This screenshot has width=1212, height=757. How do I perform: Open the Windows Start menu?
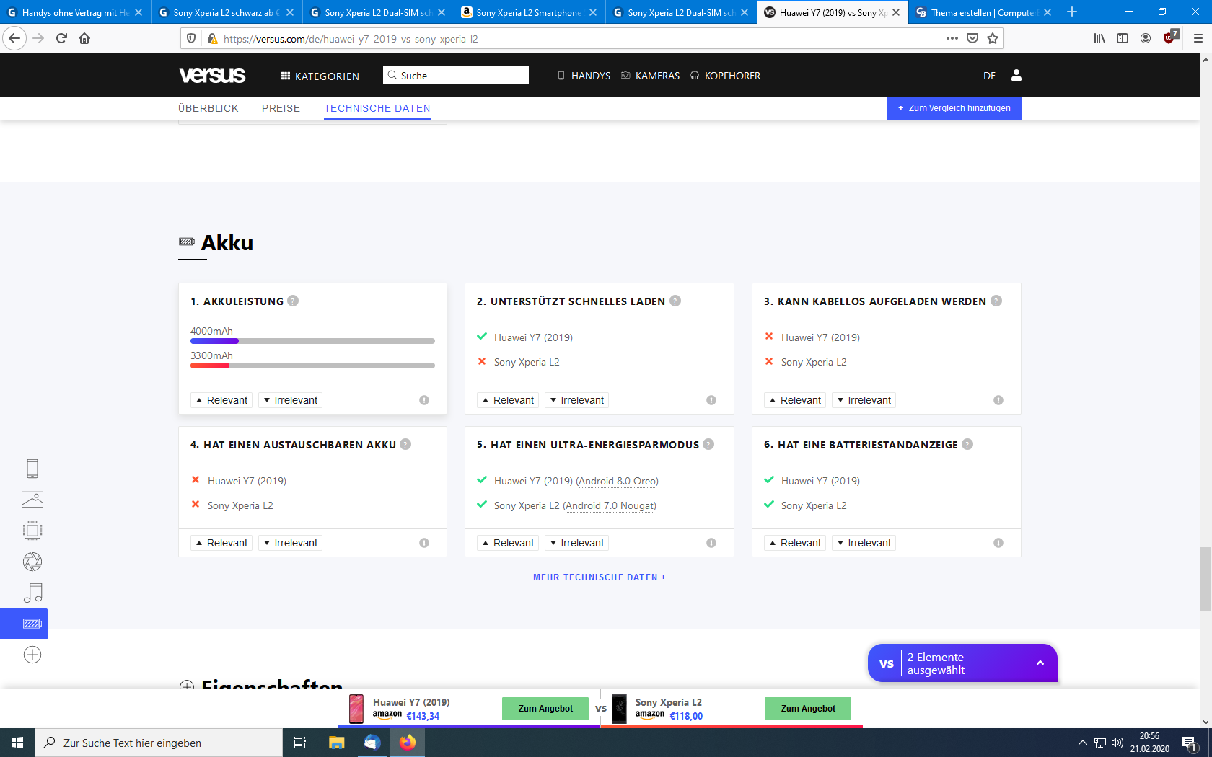pyautogui.click(x=17, y=743)
